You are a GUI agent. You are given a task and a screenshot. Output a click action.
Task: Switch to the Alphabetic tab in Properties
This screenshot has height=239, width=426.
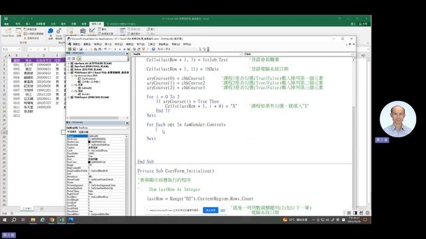[x=72, y=131]
